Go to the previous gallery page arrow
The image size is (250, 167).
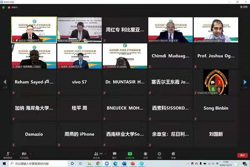coord(5,82)
